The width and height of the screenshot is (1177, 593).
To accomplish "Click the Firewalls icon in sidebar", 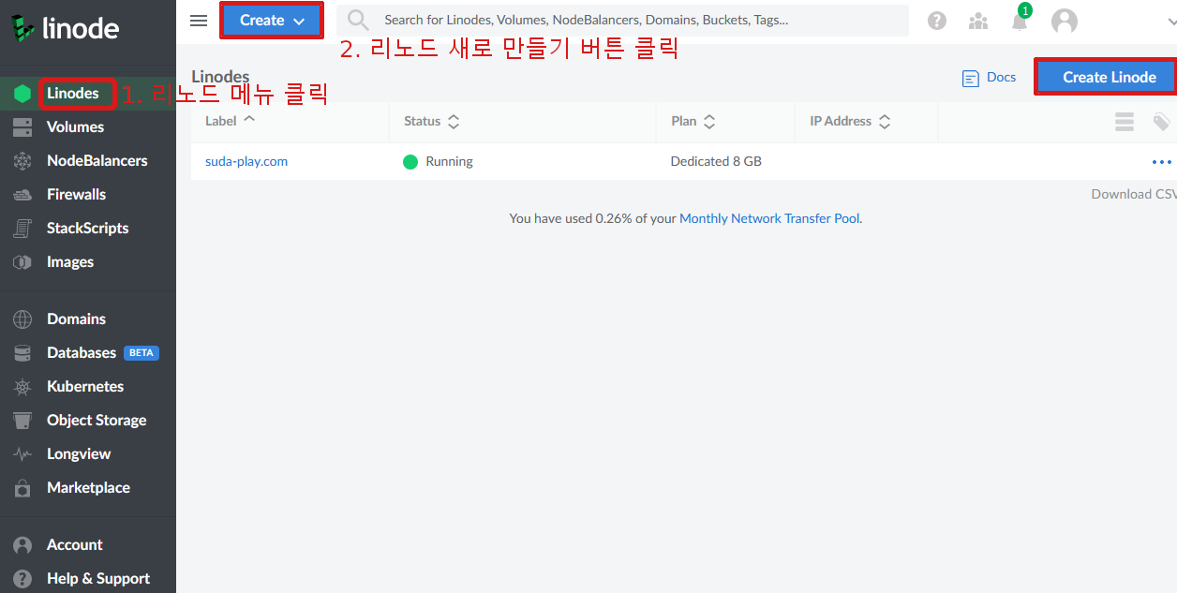I will coord(22,195).
